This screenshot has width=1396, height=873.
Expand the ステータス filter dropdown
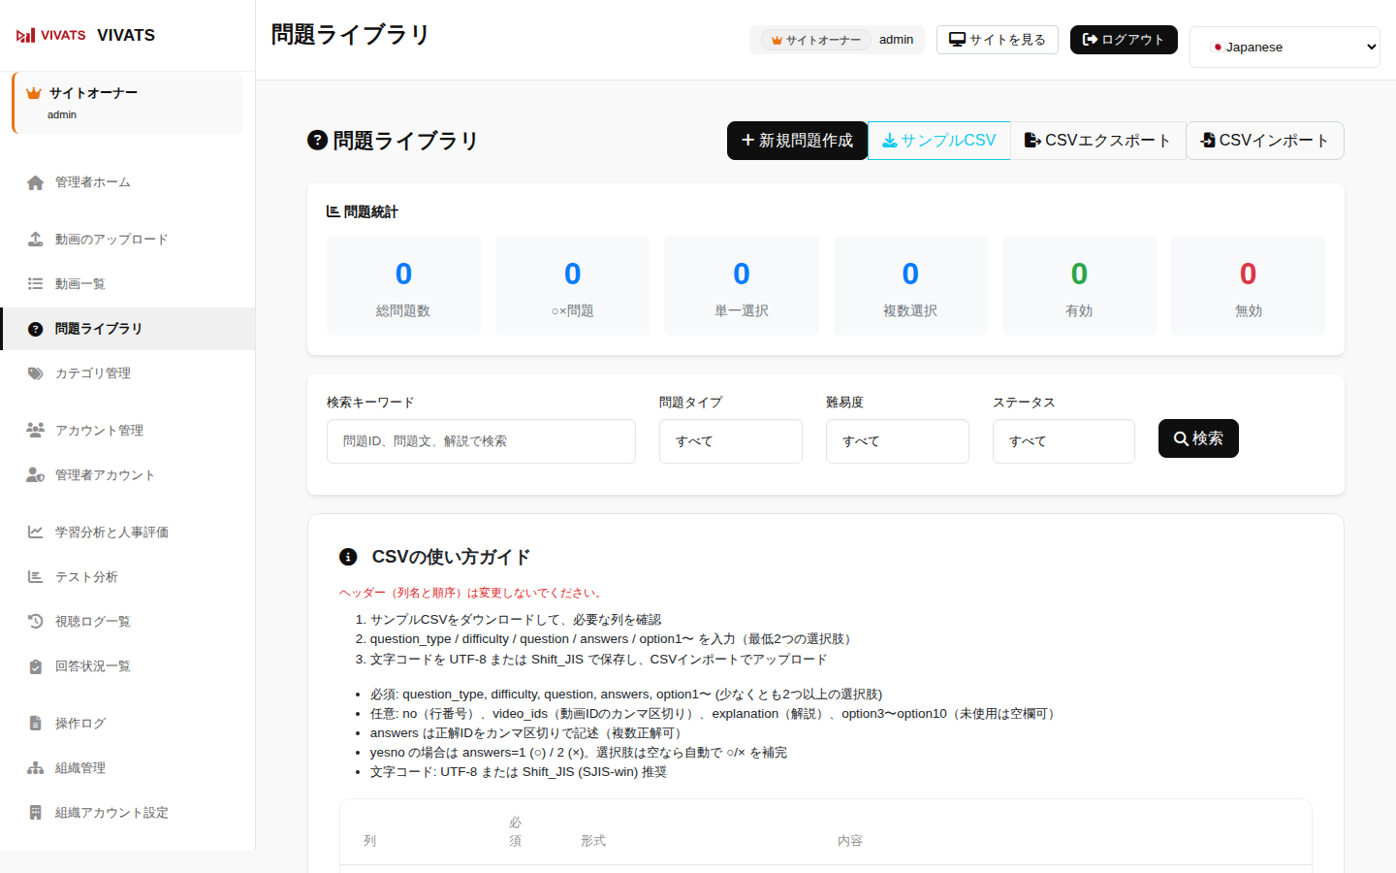(1063, 441)
